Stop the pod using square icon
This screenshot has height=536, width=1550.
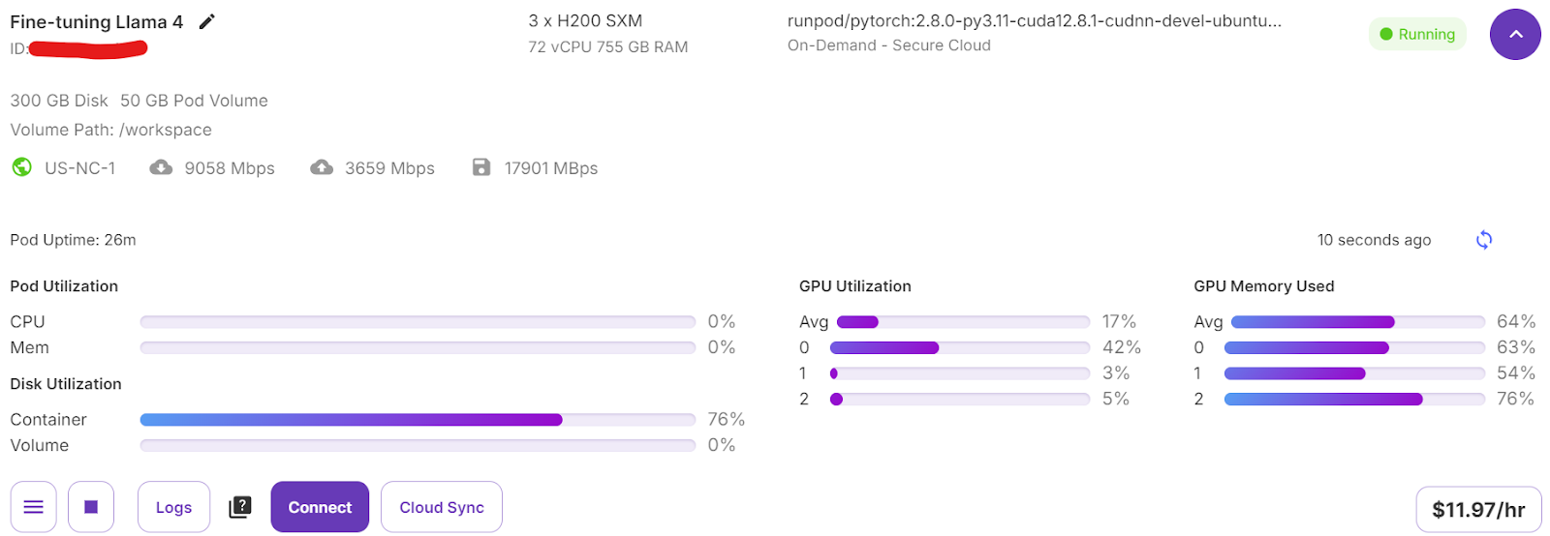91,507
